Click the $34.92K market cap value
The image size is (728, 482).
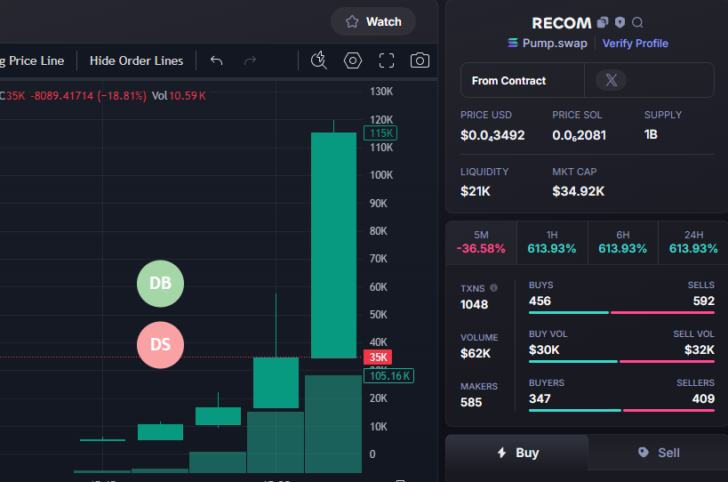tap(579, 191)
